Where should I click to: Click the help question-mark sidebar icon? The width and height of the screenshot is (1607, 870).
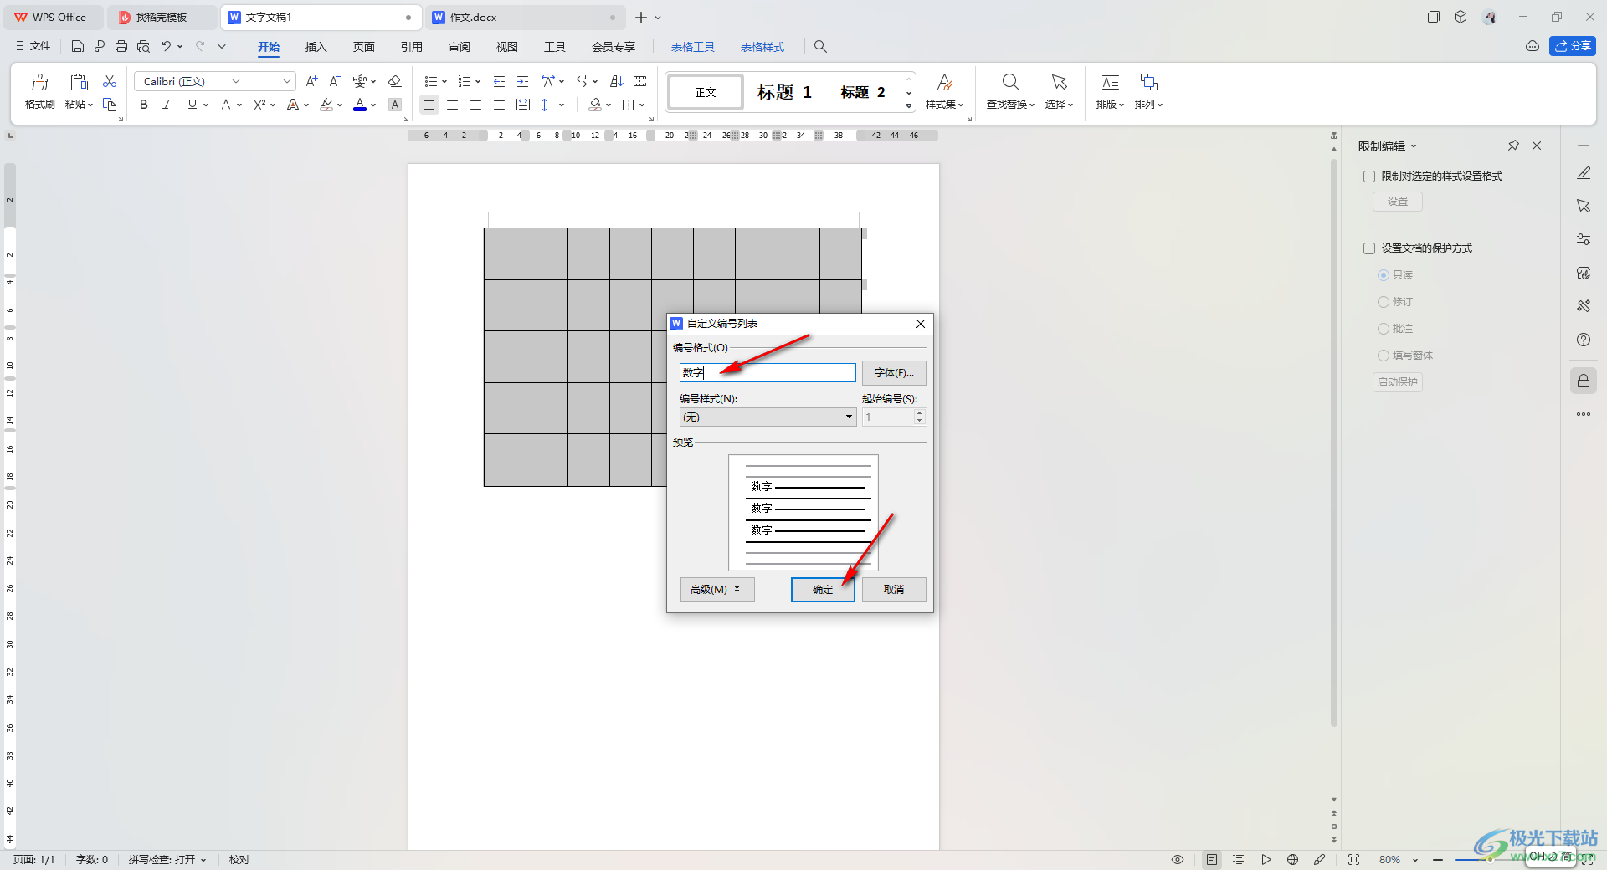click(1584, 340)
